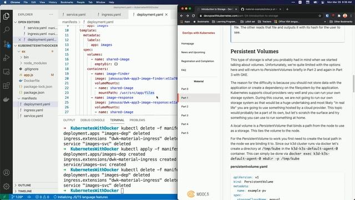
Task: Click the Bitwarden shield extension icon
Action: click(x=327, y=16)
